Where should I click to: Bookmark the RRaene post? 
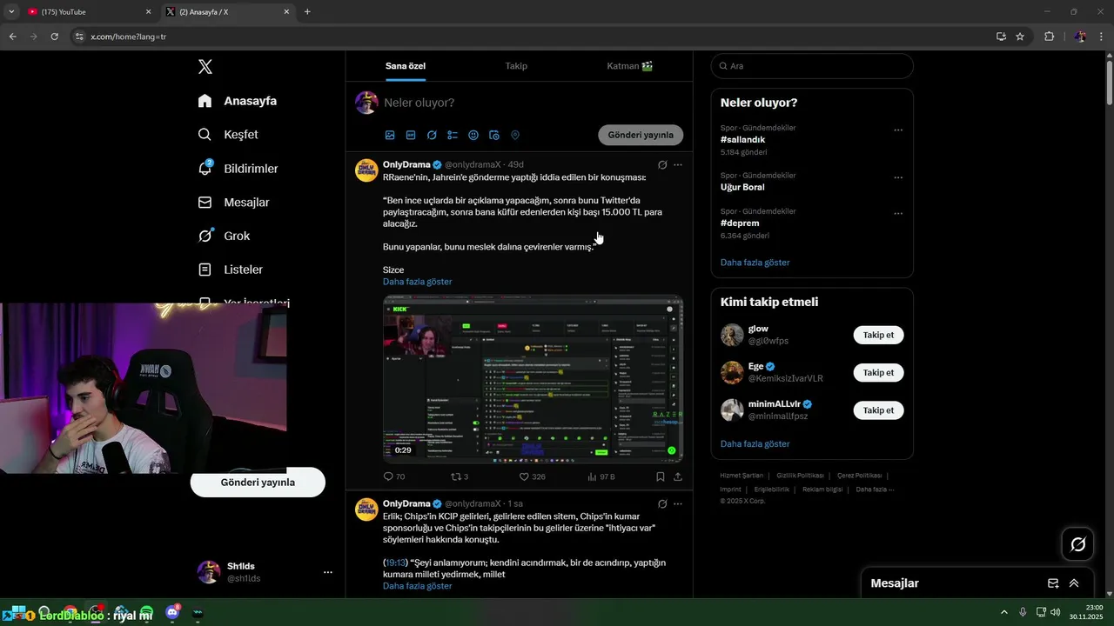coord(661,476)
